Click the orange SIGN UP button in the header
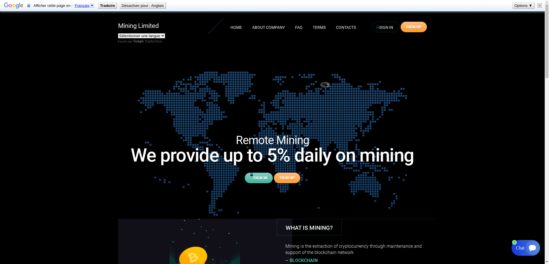The height and width of the screenshot is (264, 549). (x=413, y=27)
